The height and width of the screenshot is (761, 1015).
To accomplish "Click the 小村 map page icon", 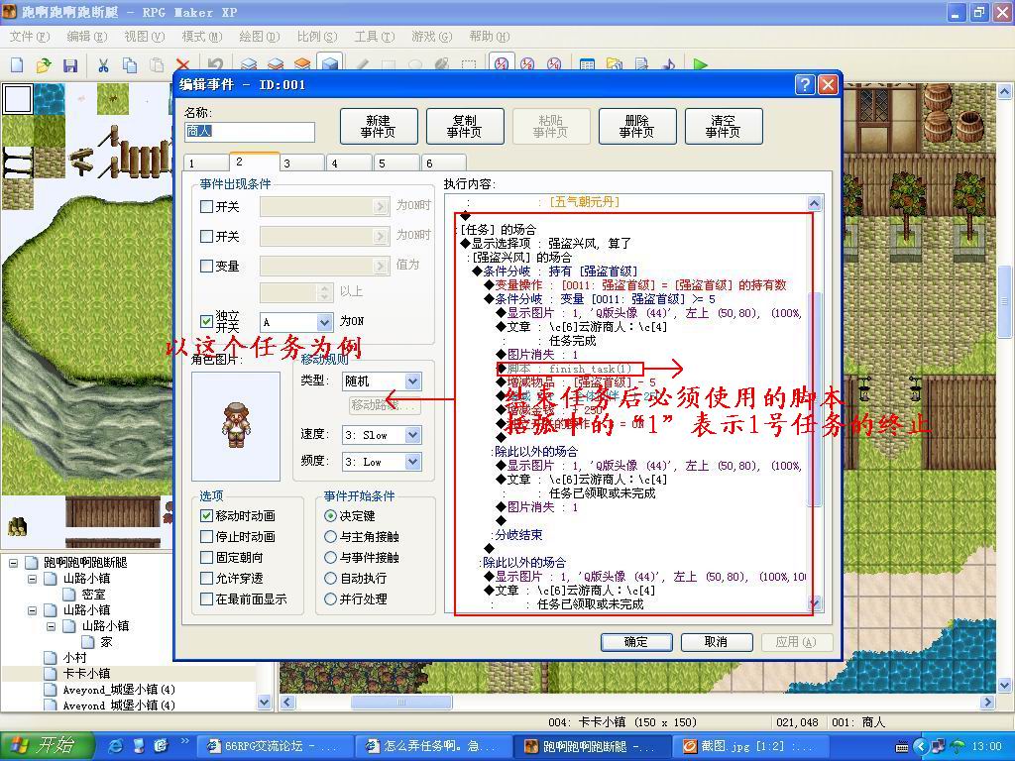I will pos(51,658).
